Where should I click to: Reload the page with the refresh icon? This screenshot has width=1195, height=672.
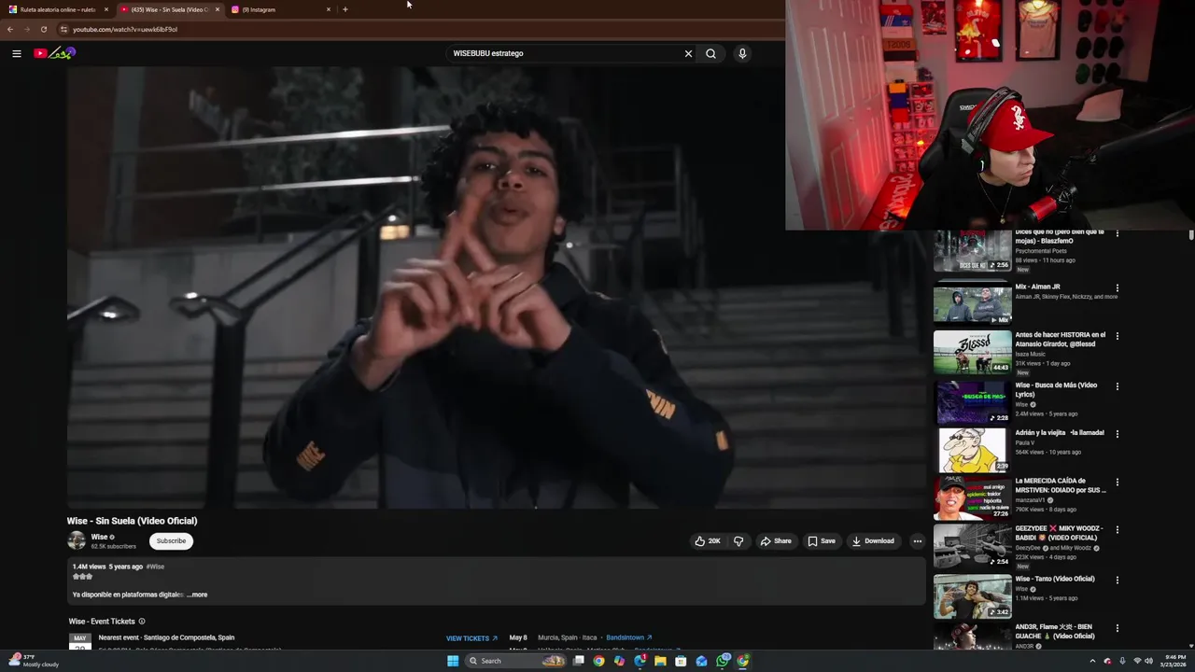pos(43,29)
